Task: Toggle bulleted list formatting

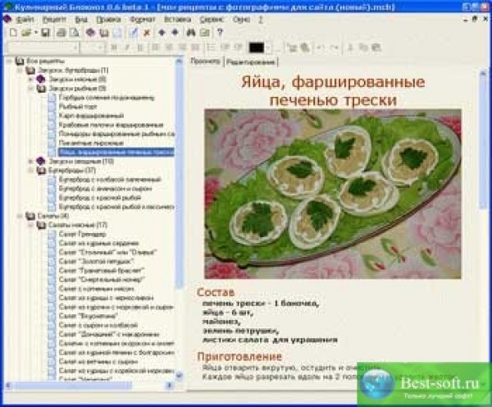Action: [x=212, y=48]
